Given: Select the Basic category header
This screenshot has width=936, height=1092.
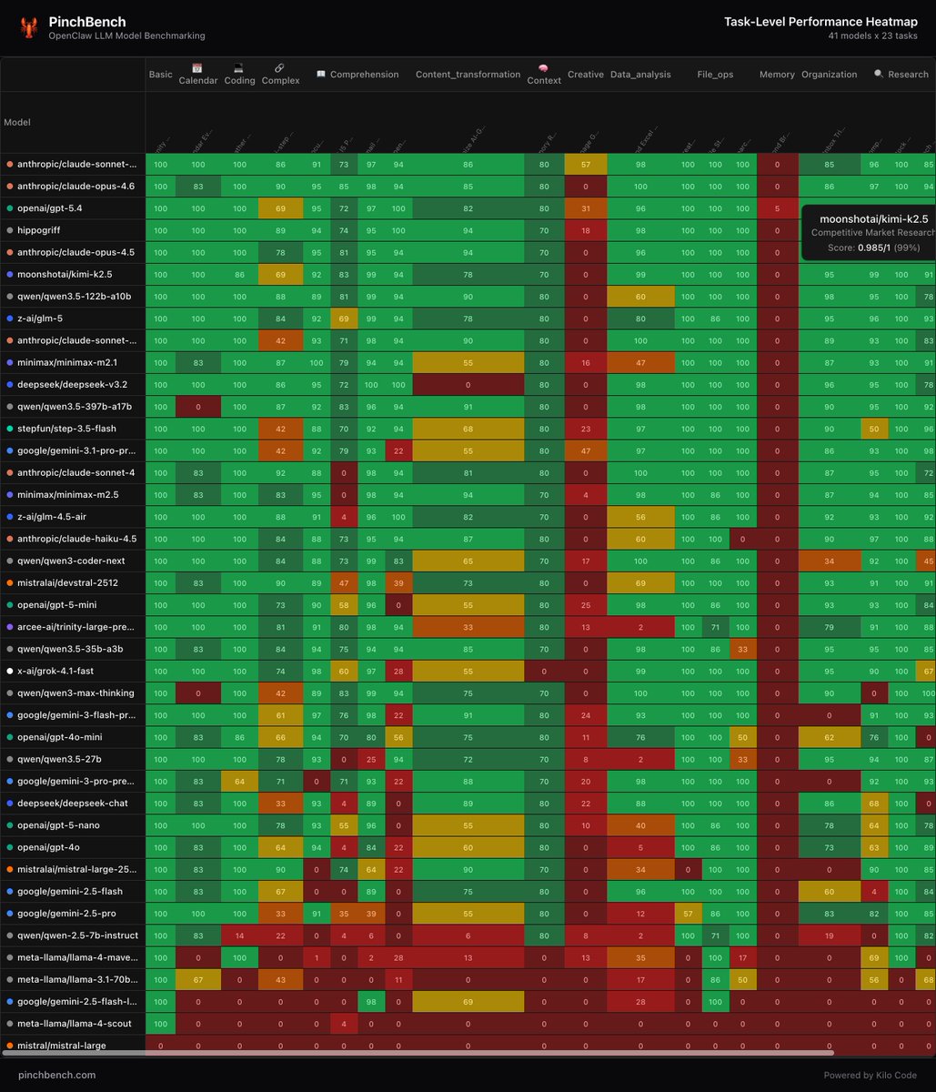Looking at the screenshot, I should pos(160,75).
